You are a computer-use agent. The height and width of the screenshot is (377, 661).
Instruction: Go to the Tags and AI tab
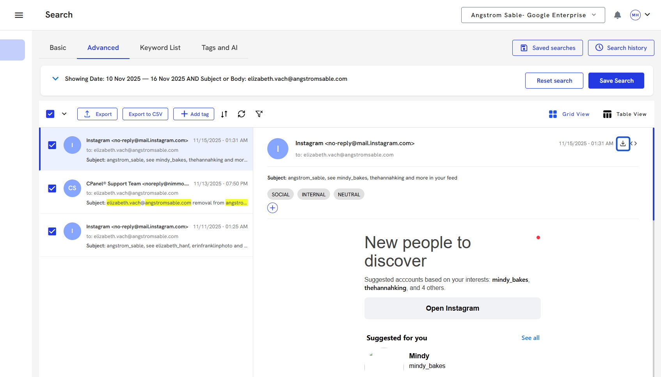tap(220, 48)
